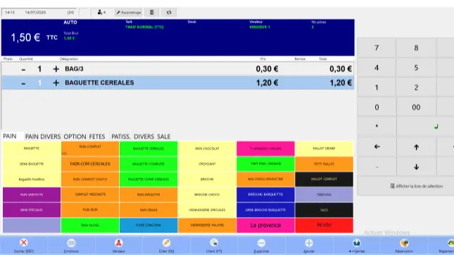Open the PATISS. tab

121,136
